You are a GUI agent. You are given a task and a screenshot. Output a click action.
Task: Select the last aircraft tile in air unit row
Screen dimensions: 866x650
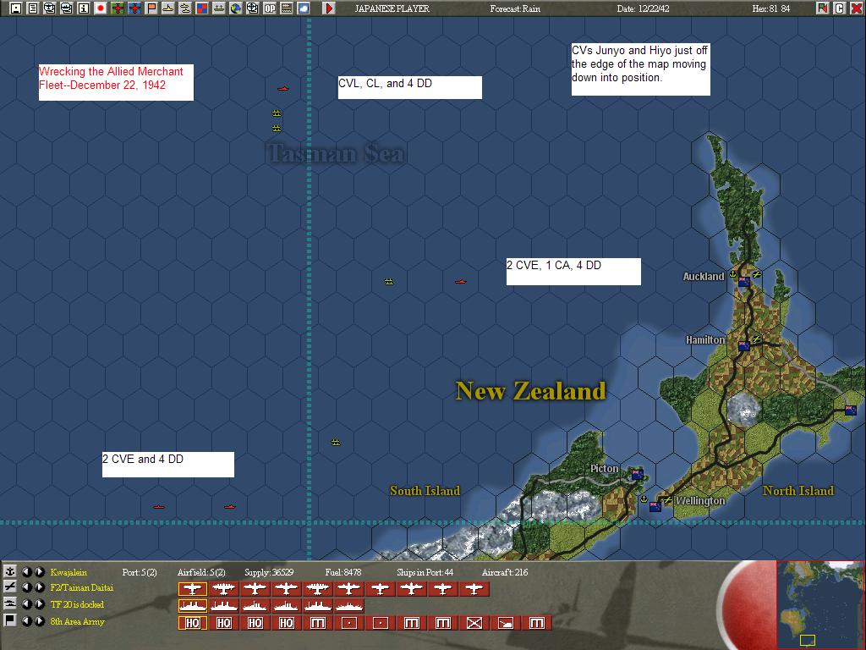(x=474, y=589)
